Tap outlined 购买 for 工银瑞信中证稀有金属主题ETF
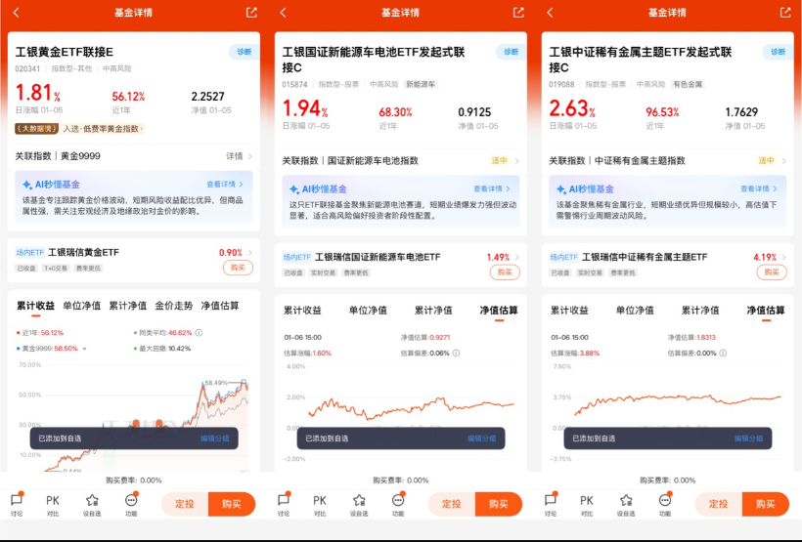The height and width of the screenshot is (542, 802). pos(772,272)
